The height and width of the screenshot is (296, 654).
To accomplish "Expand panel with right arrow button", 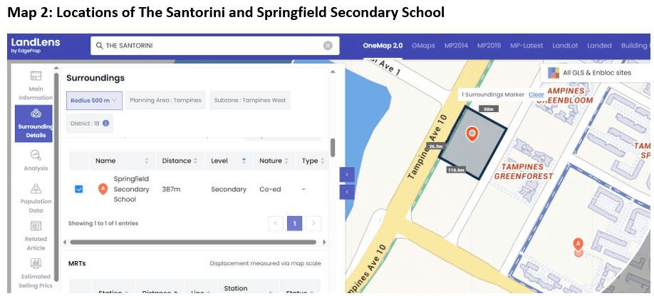I will tap(346, 174).
